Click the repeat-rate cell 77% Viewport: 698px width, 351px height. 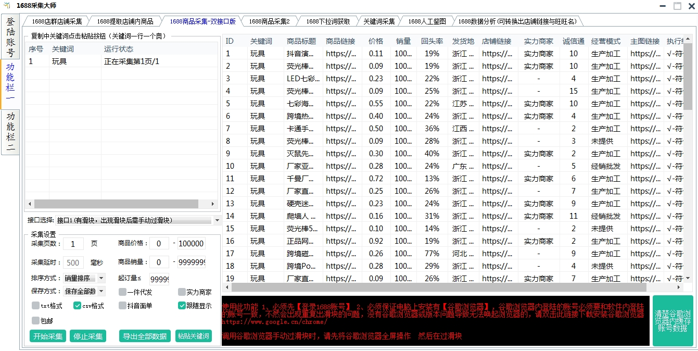coord(432,254)
